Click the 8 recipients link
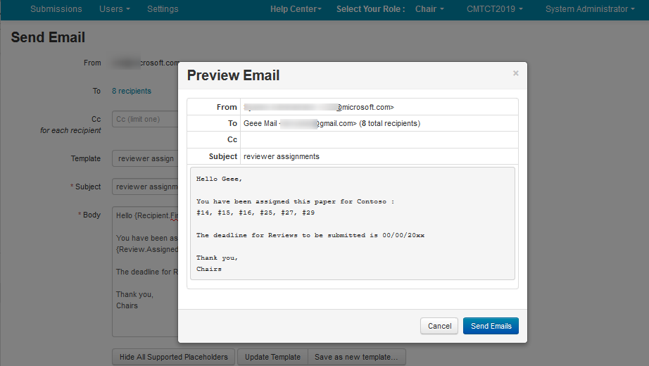Image resolution: width=649 pixels, height=366 pixels. 132,91
